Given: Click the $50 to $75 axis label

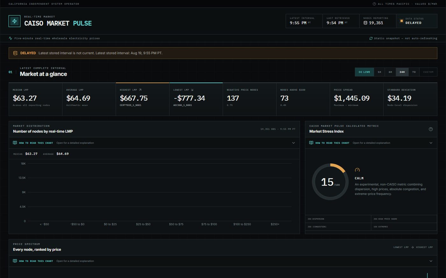Looking at the screenshot, I should 176,224.
